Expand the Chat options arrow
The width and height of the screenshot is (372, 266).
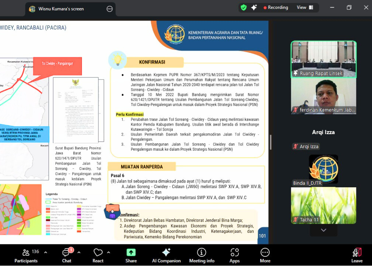[x=79, y=253]
